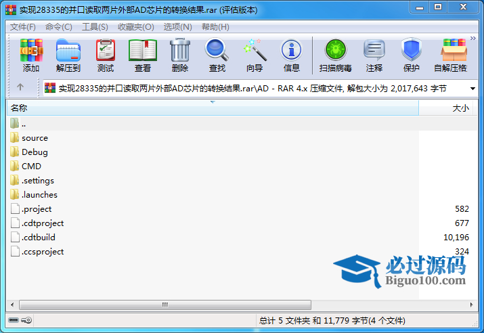
Task: Click the CMD folder icon
Action: click(14, 166)
